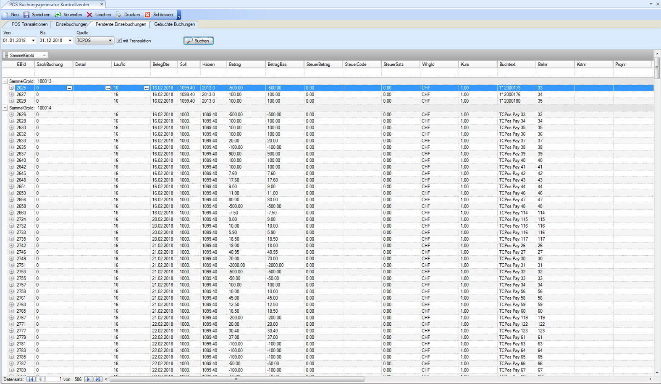Open the Quelle TCPOS combo box

coord(110,41)
